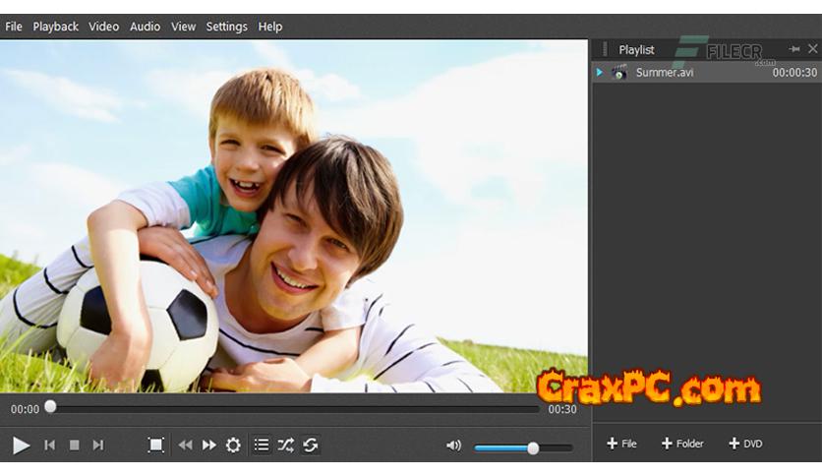Screen dimensions: 822x476
Task: Stop the video playback
Action: click(x=74, y=446)
